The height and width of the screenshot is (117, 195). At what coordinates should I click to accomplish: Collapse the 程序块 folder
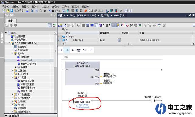tap(12, 53)
